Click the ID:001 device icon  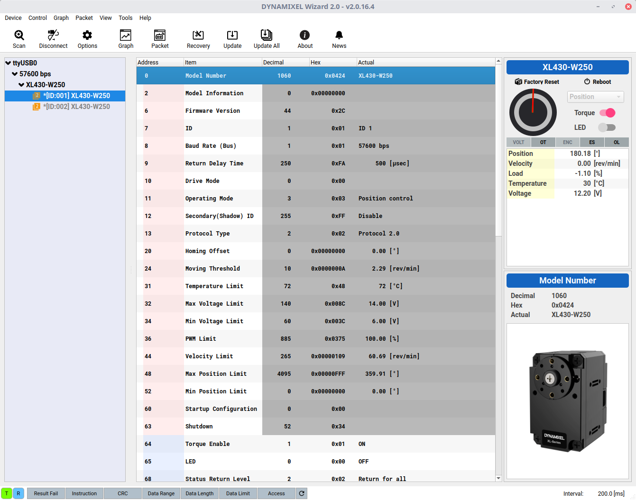[x=37, y=96]
